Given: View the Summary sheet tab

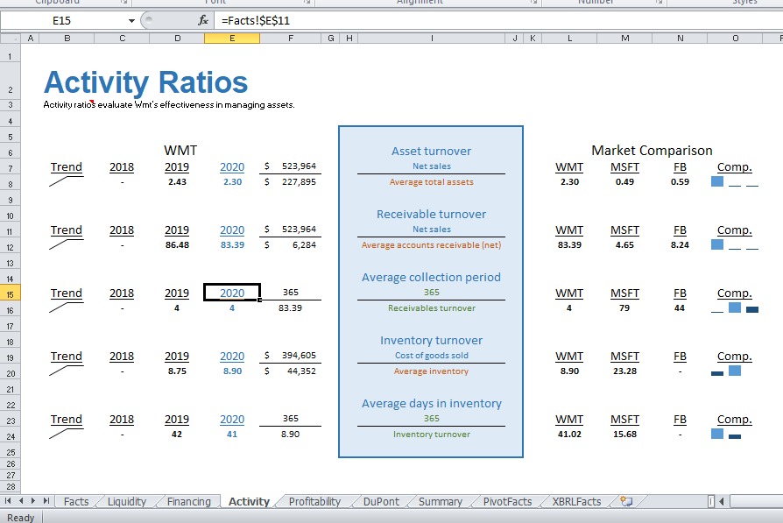Looking at the screenshot, I should click(x=440, y=501).
